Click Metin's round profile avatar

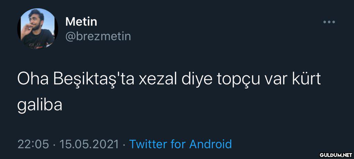pyautogui.click(x=38, y=29)
